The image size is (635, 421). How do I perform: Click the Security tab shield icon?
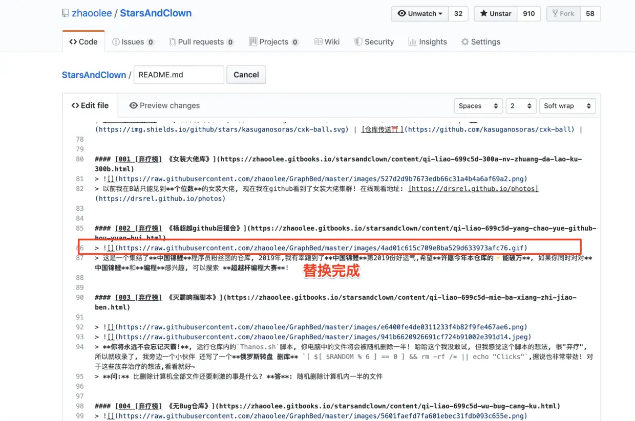point(358,42)
